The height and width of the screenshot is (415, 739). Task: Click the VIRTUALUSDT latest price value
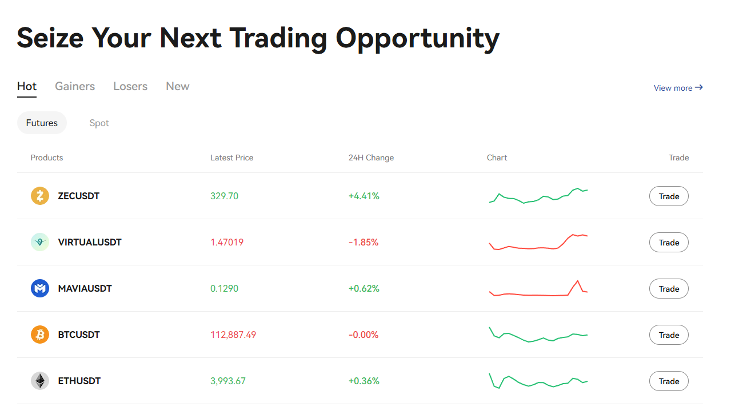227,242
